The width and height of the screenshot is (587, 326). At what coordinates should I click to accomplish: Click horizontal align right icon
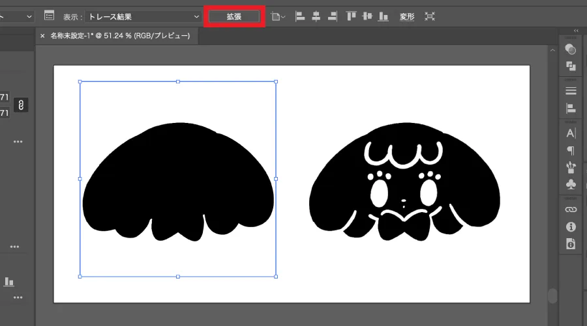[x=333, y=16]
